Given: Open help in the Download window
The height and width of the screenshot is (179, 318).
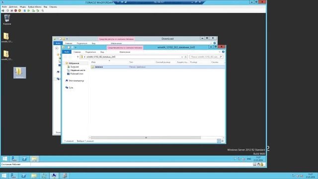Looking at the screenshot, I should (x=215, y=43).
